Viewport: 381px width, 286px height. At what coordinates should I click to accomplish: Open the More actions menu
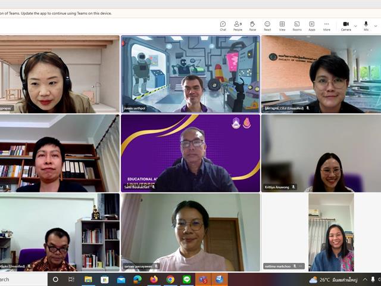[x=326, y=26]
